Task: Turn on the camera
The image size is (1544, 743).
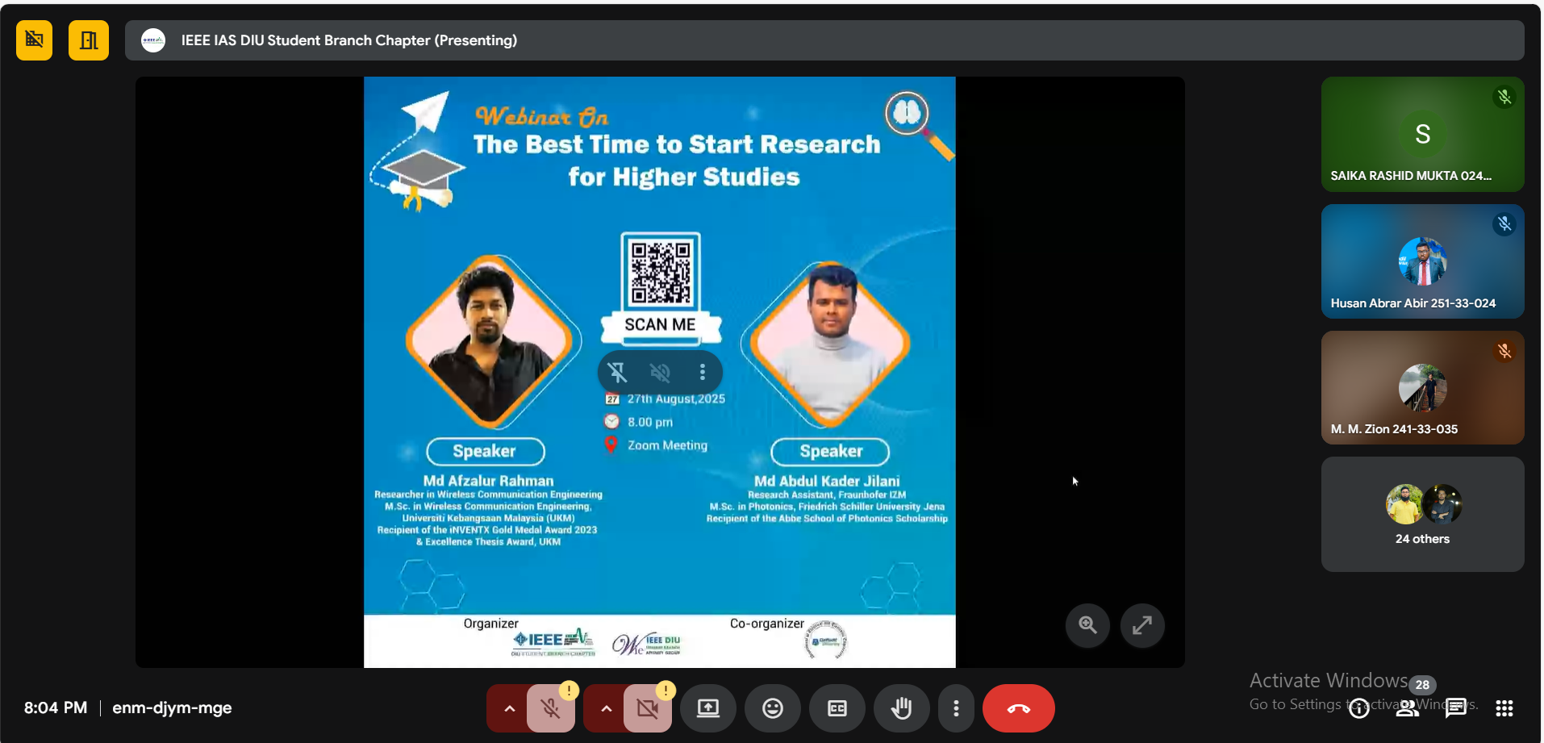Action: (648, 709)
